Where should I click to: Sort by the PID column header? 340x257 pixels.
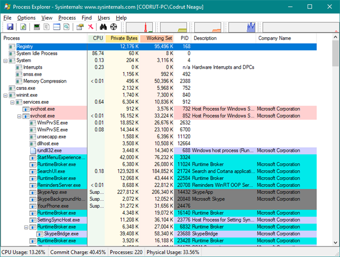point(183,38)
